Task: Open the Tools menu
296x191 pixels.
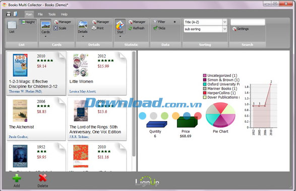Action: tap(52, 14)
